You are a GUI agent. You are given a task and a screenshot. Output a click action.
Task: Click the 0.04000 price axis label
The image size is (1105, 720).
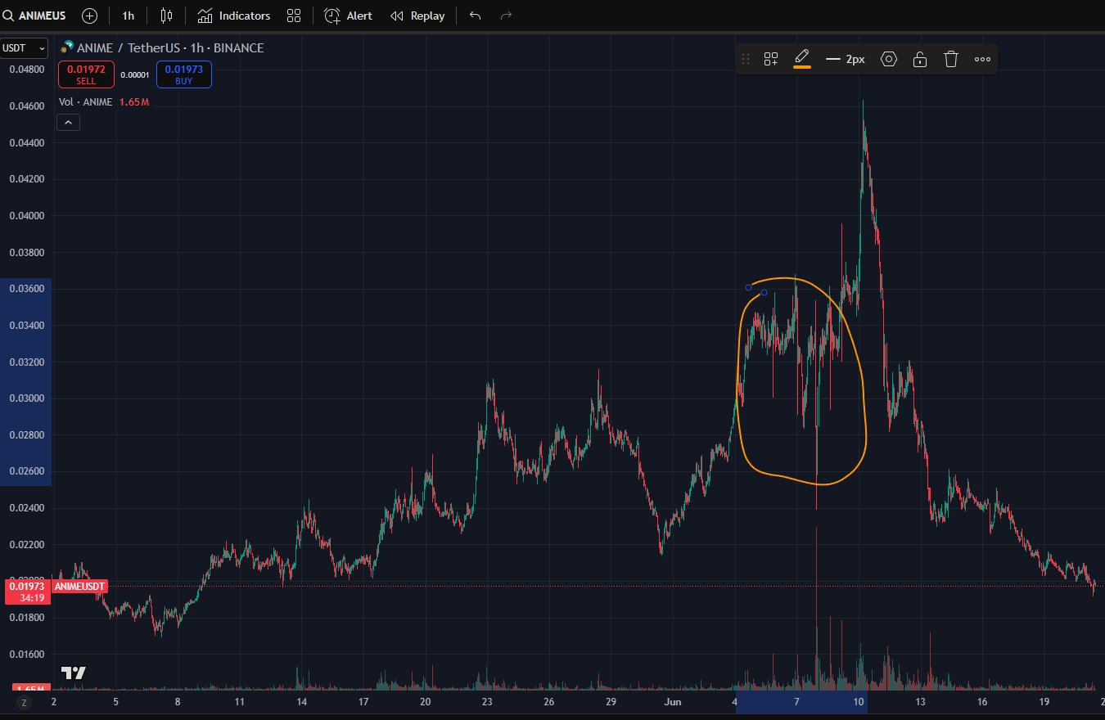[x=26, y=216]
